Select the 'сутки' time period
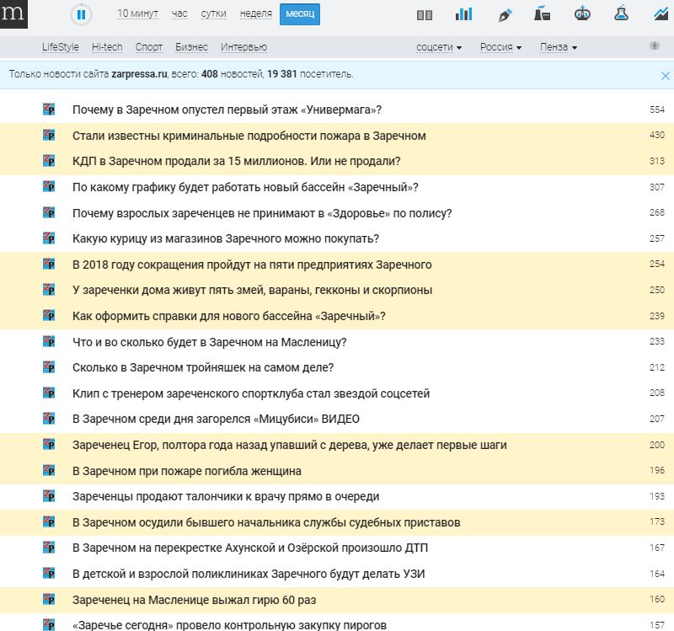The height and width of the screenshot is (631, 674). pos(213,14)
